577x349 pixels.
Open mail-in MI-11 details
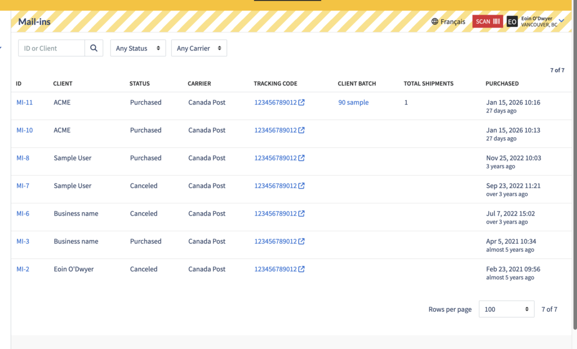tap(24, 102)
